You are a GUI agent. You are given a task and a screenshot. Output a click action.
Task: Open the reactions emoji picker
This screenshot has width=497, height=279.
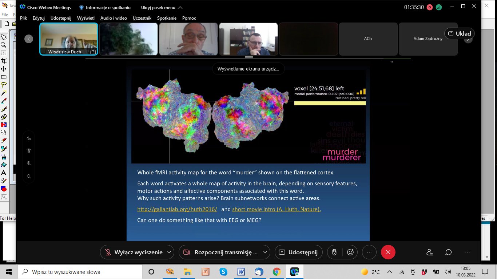350,252
